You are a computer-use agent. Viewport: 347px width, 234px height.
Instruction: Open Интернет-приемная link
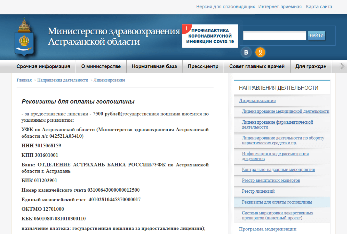pyautogui.click(x=280, y=7)
